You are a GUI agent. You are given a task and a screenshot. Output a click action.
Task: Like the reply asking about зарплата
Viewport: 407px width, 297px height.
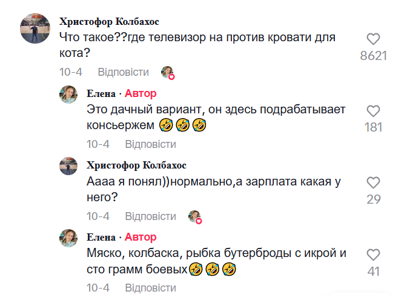pos(374,182)
